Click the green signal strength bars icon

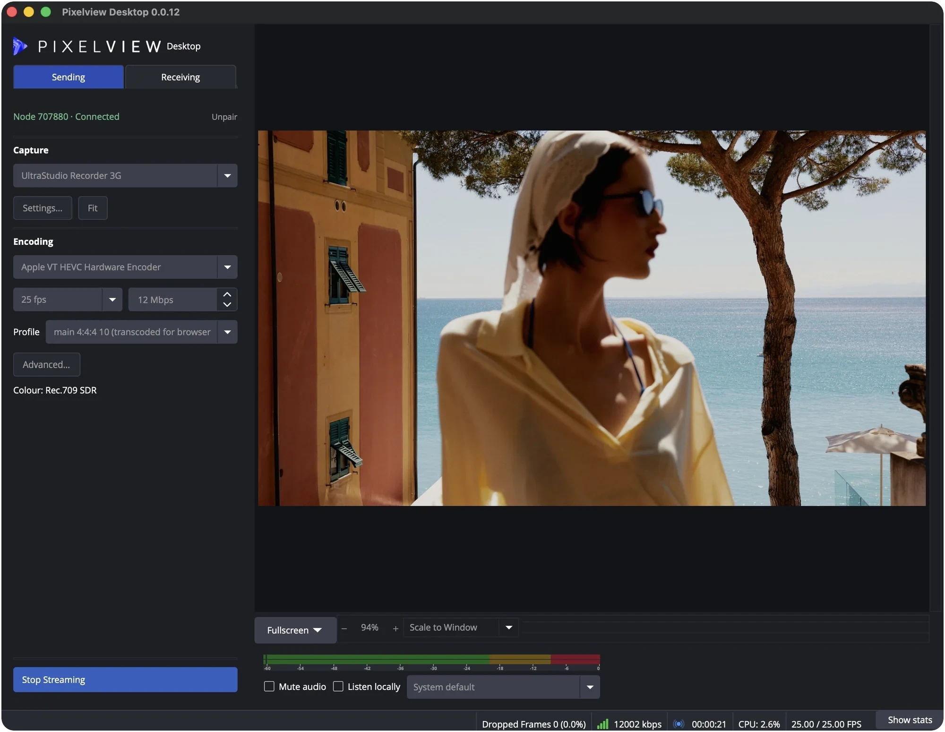602,724
